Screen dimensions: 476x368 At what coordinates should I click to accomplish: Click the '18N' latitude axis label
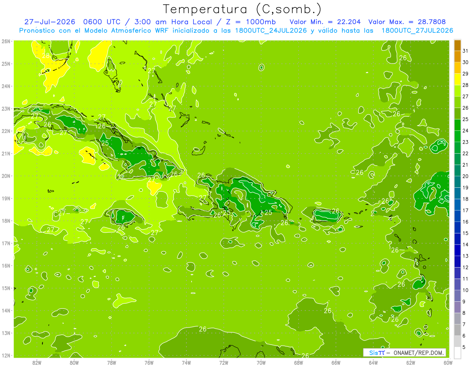6,221
